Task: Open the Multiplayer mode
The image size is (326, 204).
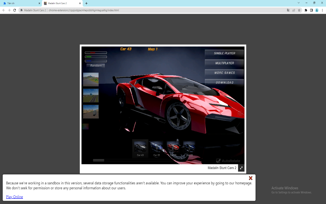Action: (x=224, y=63)
